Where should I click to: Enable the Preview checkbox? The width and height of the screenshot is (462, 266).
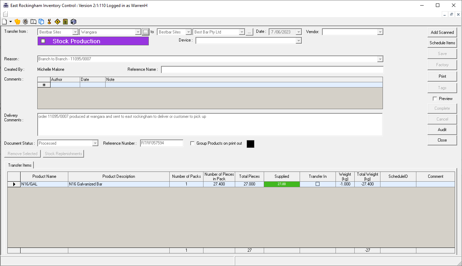pos(435,98)
